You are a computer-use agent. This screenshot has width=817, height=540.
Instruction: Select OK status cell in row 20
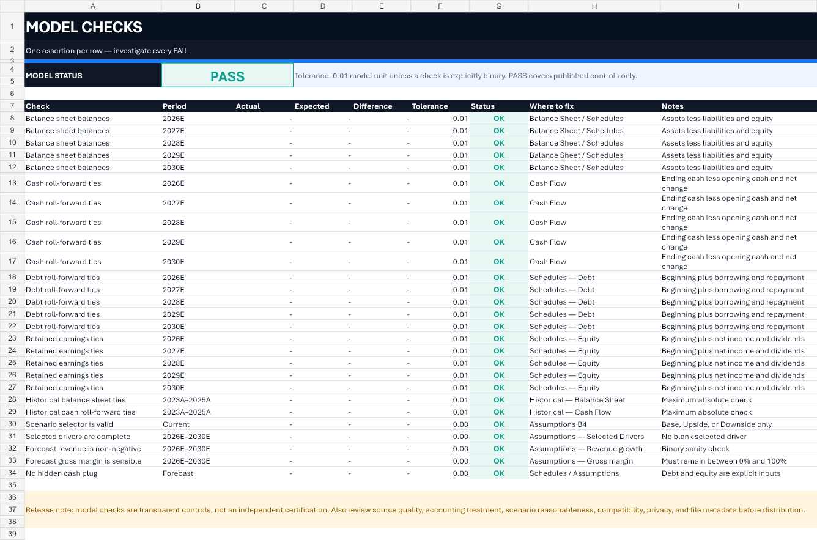(x=499, y=301)
